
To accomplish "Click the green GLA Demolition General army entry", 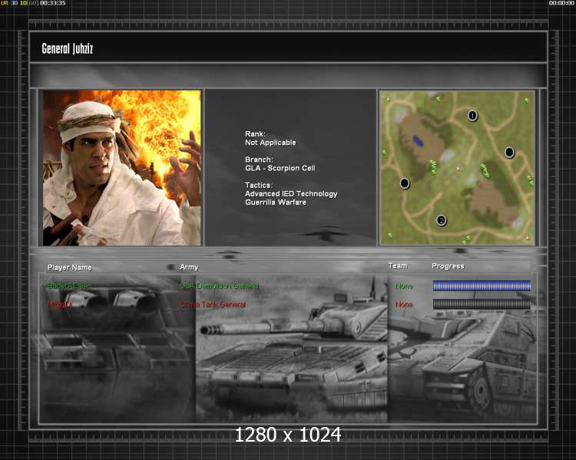I will (220, 286).
